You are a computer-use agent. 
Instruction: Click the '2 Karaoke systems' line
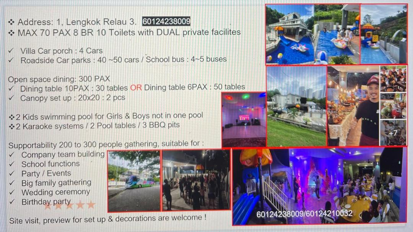pyautogui.click(x=98, y=126)
